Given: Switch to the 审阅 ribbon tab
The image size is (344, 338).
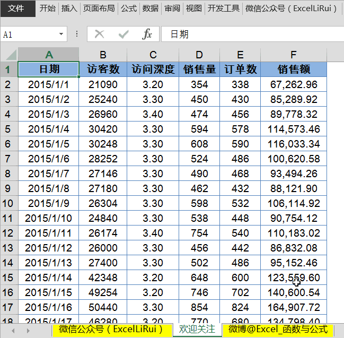Looking at the screenshot, I should click(172, 8).
